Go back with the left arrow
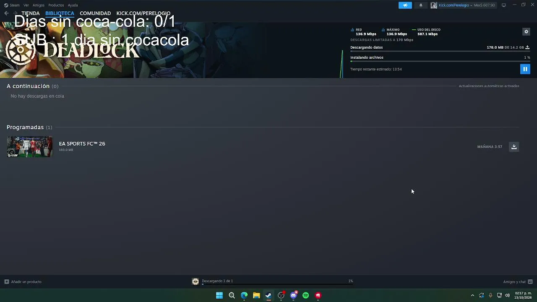The image size is (537, 302). pos(6,13)
